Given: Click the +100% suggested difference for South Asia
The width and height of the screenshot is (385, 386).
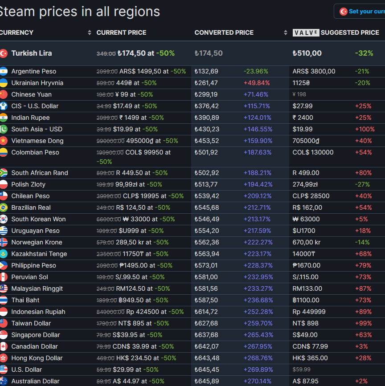Looking at the screenshot, I should click(x=365, y=129).
